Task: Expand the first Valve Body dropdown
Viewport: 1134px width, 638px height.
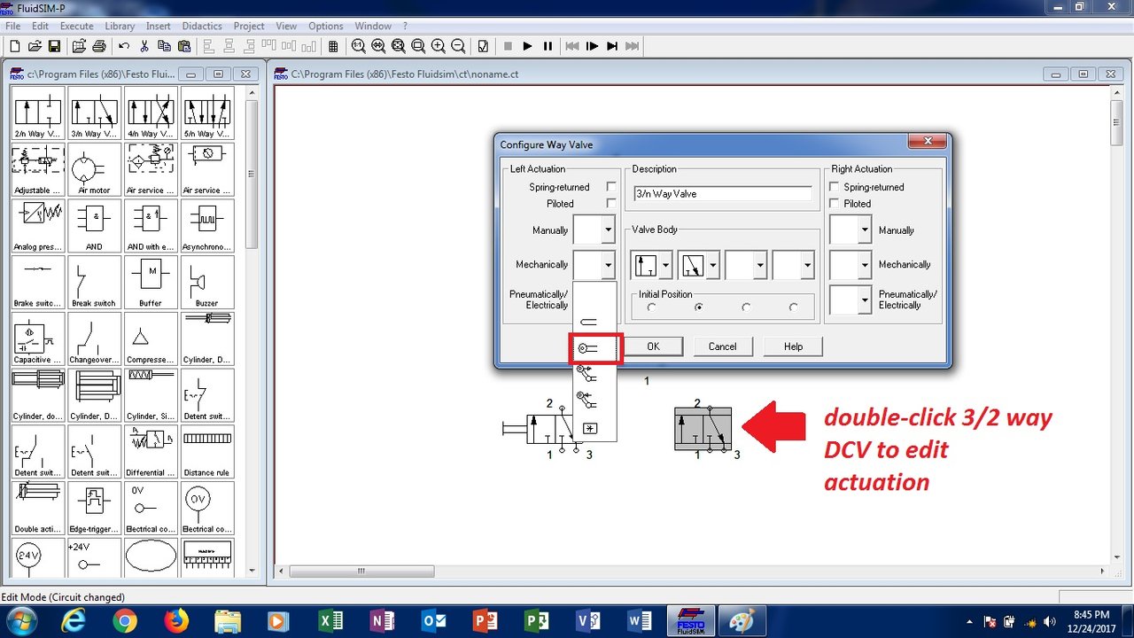Action: (x=665, y=264)
